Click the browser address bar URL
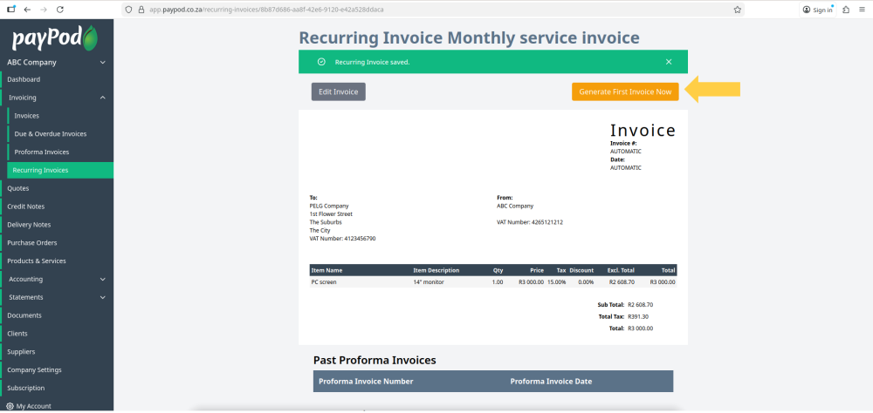This screenshot has width=873, height=413. tap(266, 10)
